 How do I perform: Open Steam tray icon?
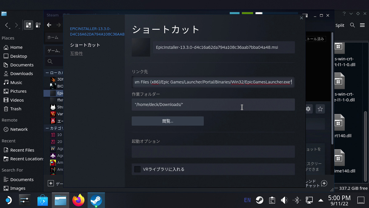pos(260,200)
